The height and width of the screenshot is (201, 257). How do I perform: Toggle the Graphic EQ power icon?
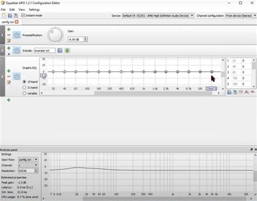[17, 77]
